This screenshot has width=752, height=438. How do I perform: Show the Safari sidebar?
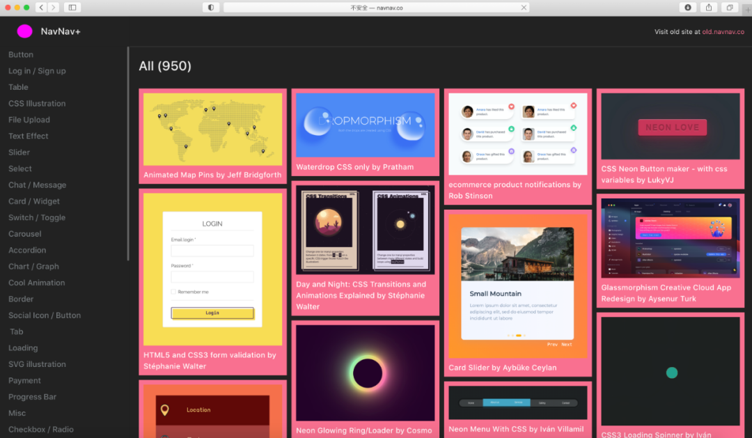click(72, 8)
